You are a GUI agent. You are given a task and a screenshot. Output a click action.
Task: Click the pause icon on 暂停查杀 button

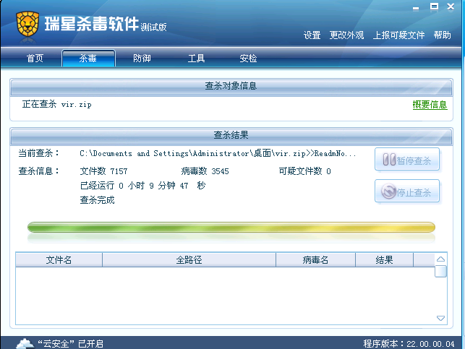389,160
